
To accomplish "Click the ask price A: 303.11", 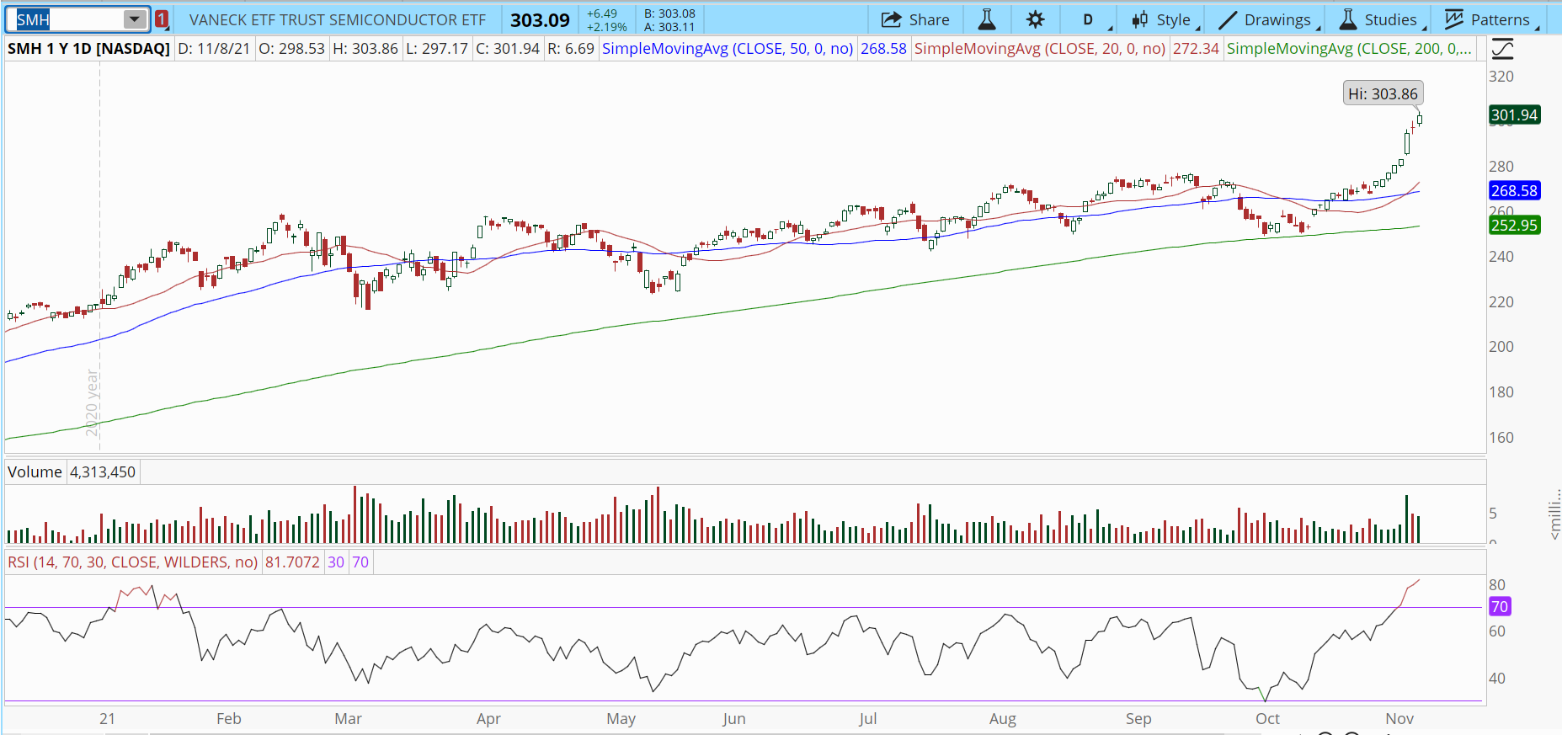I will [669, 27].
